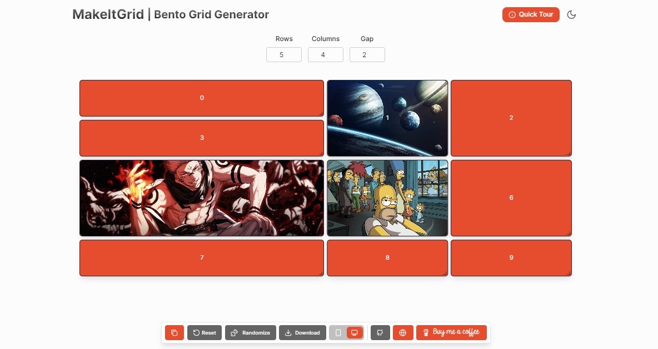Reset the grid layout

[205, 333]
